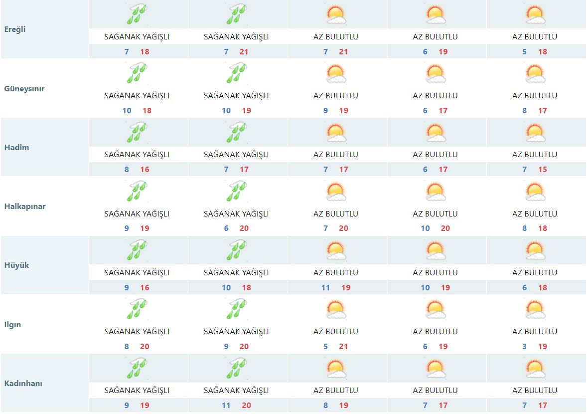The height and width of the screenshot is (414, 587).
Task: Click Kadınhanı's fourth-column partly cloudy sun icon
Action: point(435,368)
